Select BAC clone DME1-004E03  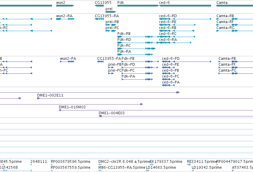(176, 116)
